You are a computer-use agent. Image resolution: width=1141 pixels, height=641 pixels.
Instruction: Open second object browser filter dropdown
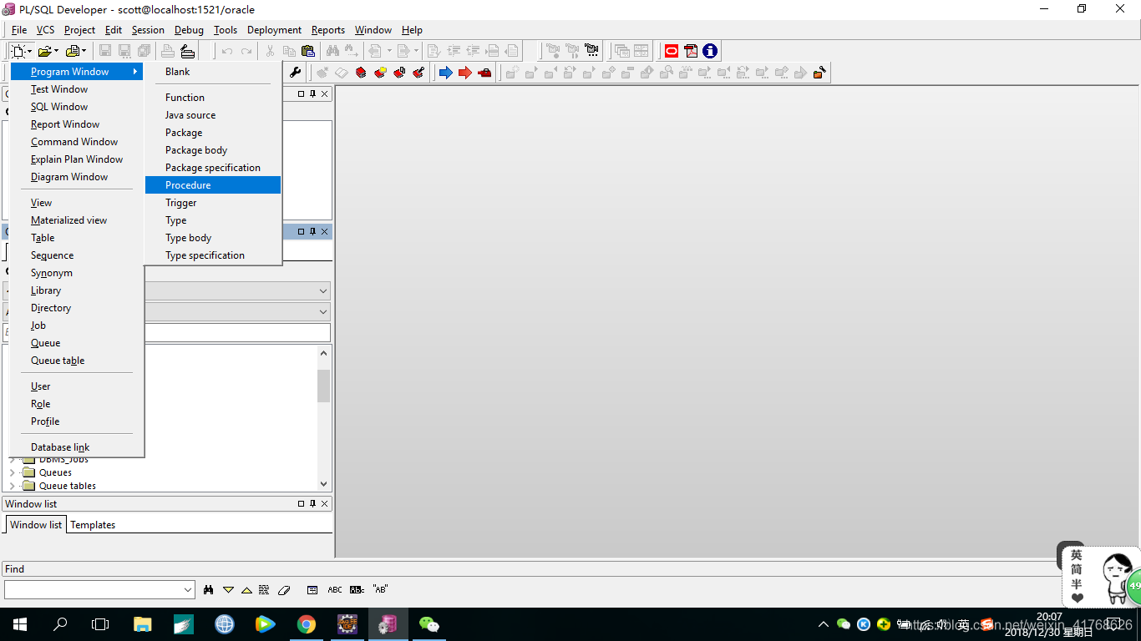[x=322, y=311]
